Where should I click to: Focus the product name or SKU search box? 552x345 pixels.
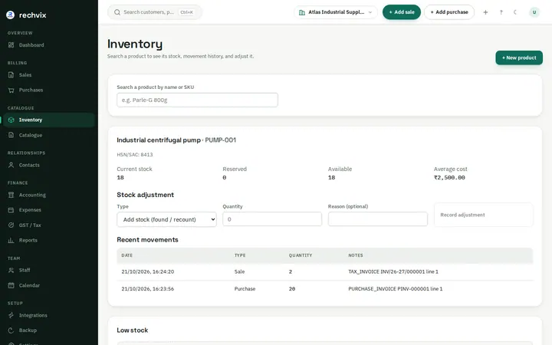(197, 100)
